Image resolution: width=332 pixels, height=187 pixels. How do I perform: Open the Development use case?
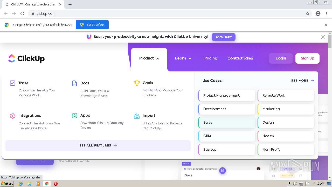tap(227, 109)
